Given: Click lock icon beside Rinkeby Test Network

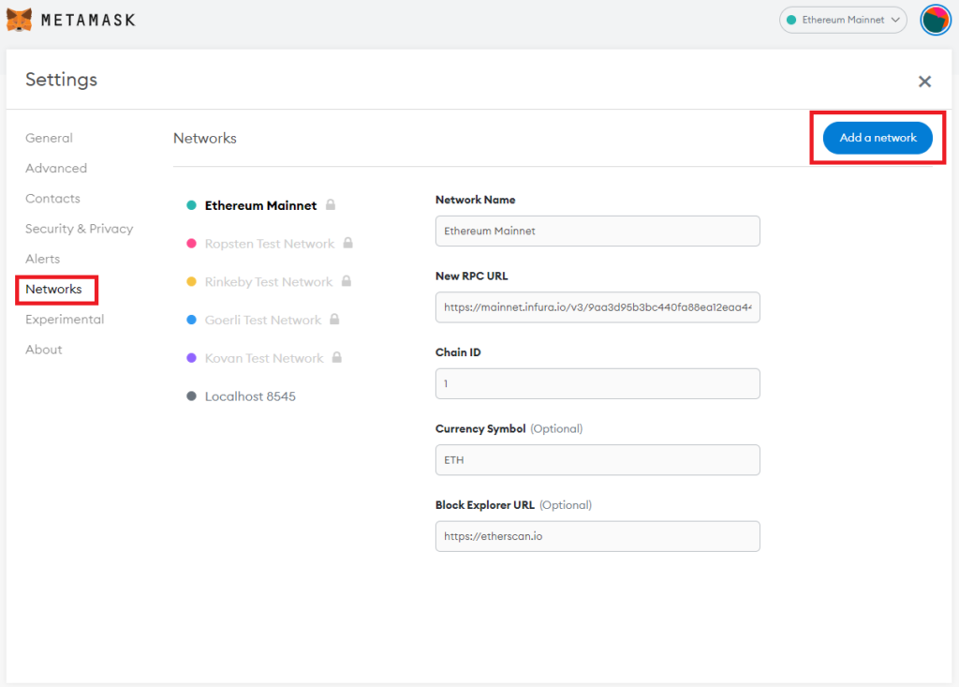Looking at the screenshot, I should (347, 280).
